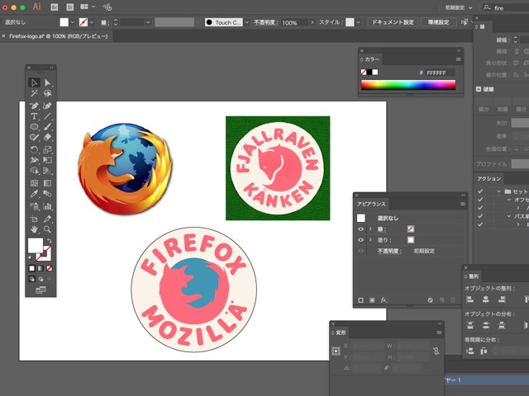The width and height of the screenshot is (529, 396).
Task: Click the ドキュメント設定 button
Action: 393,22
